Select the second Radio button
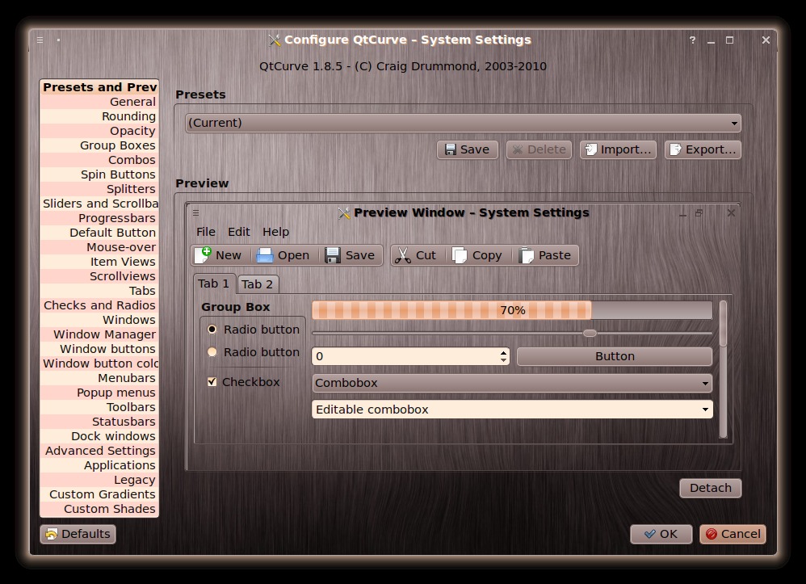 212,351
